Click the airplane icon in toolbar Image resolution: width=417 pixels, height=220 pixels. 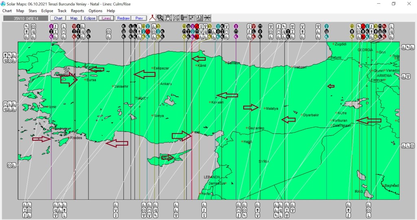176,18
